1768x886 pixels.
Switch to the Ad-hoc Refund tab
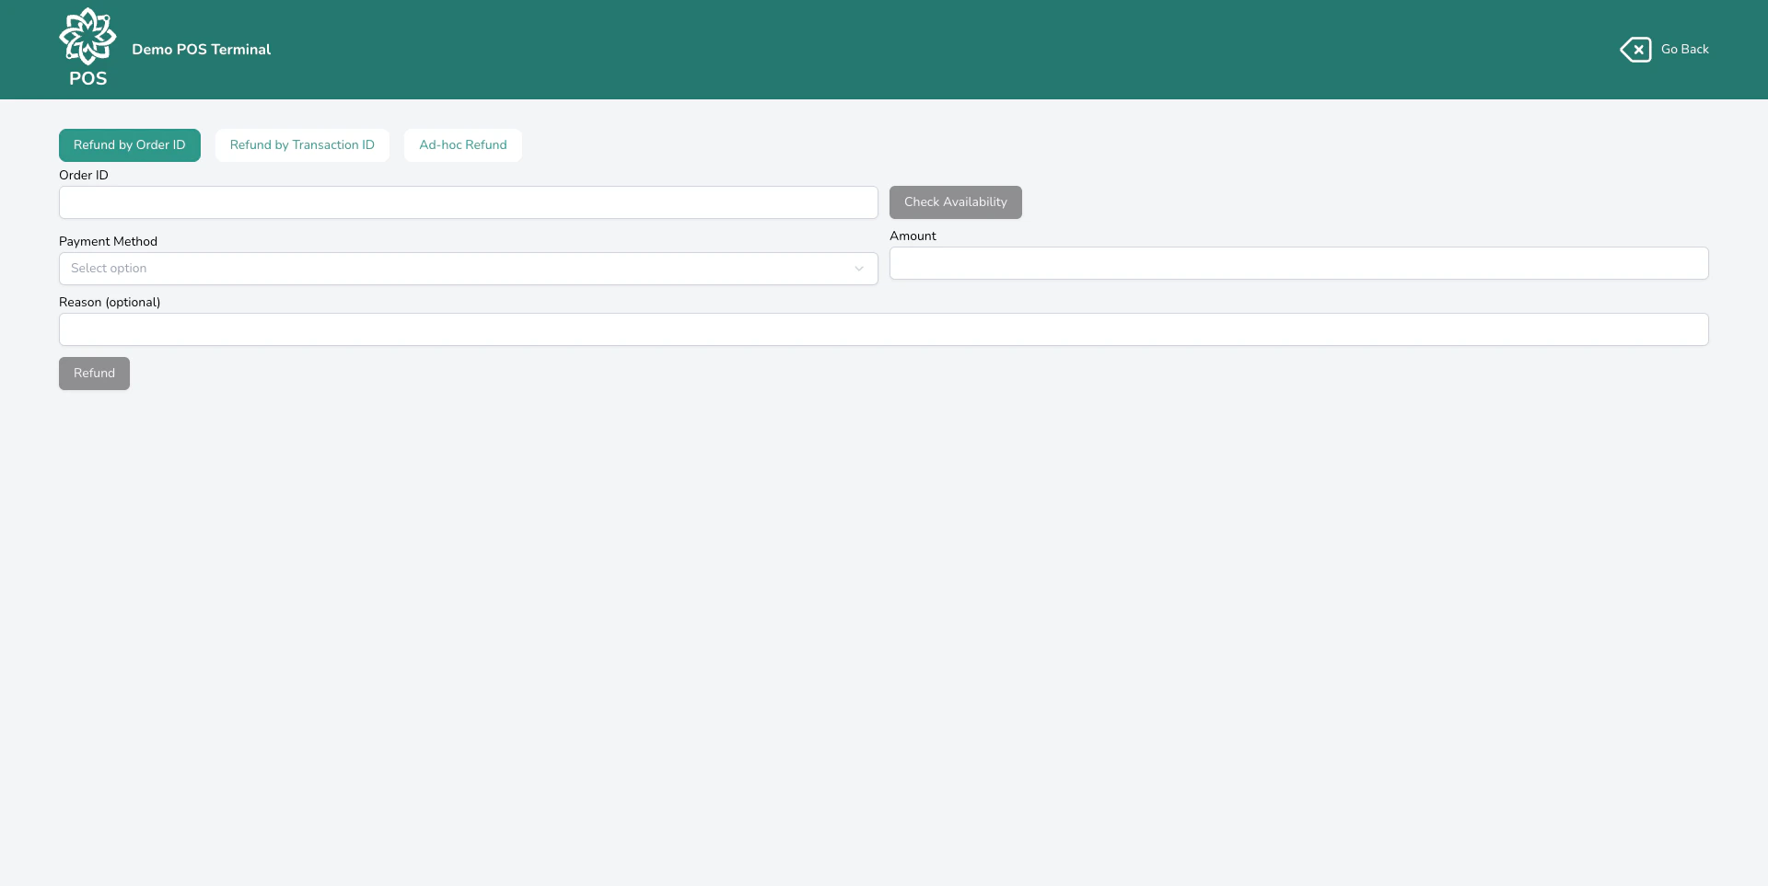[462, 144]
